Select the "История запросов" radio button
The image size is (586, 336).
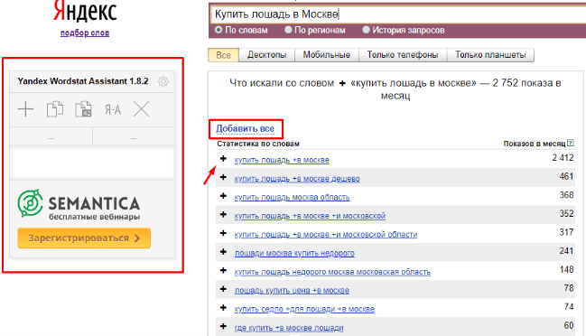[x=366, y=30]
